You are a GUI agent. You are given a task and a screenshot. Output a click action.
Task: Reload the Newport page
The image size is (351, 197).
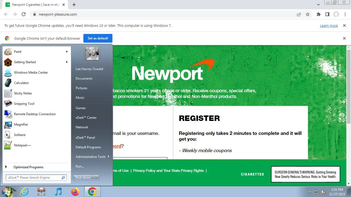[x=24, y=14]
